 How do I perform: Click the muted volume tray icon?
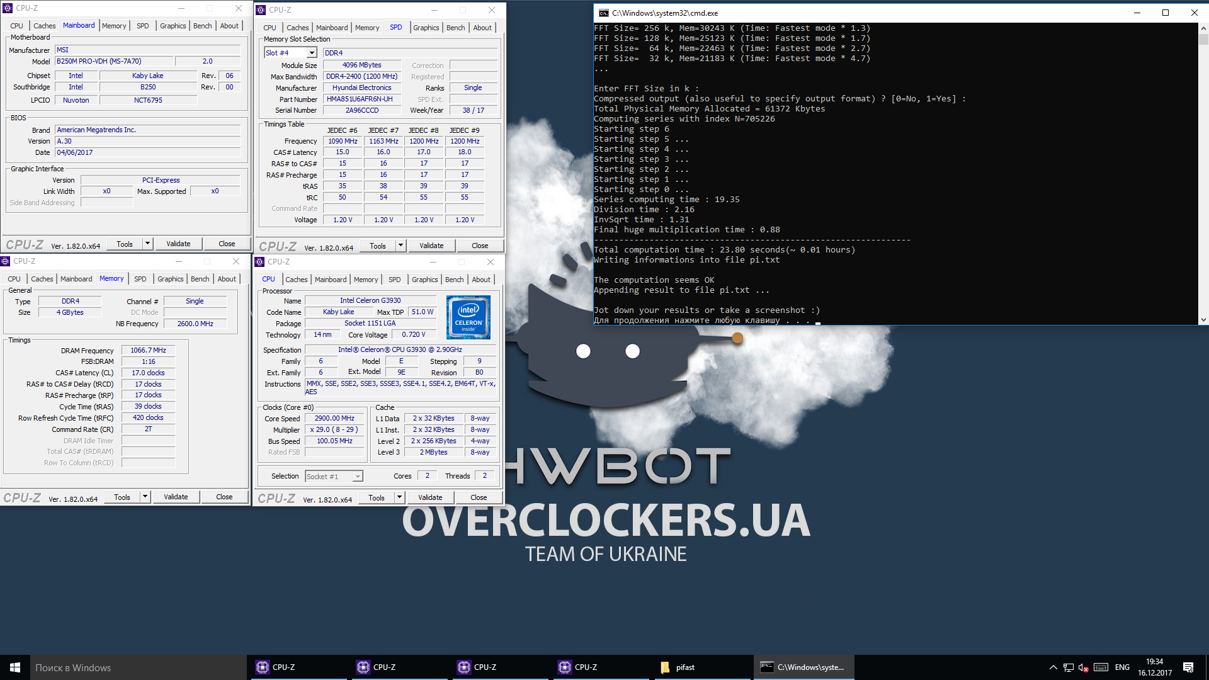(1084, 667)
